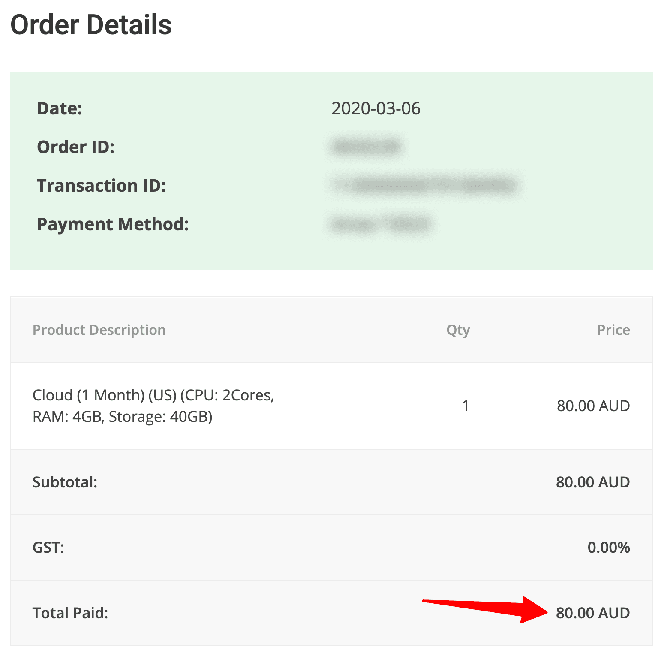Click the Transaction ID label
This screenshot has width=661, height=656.
click(102, 186)
